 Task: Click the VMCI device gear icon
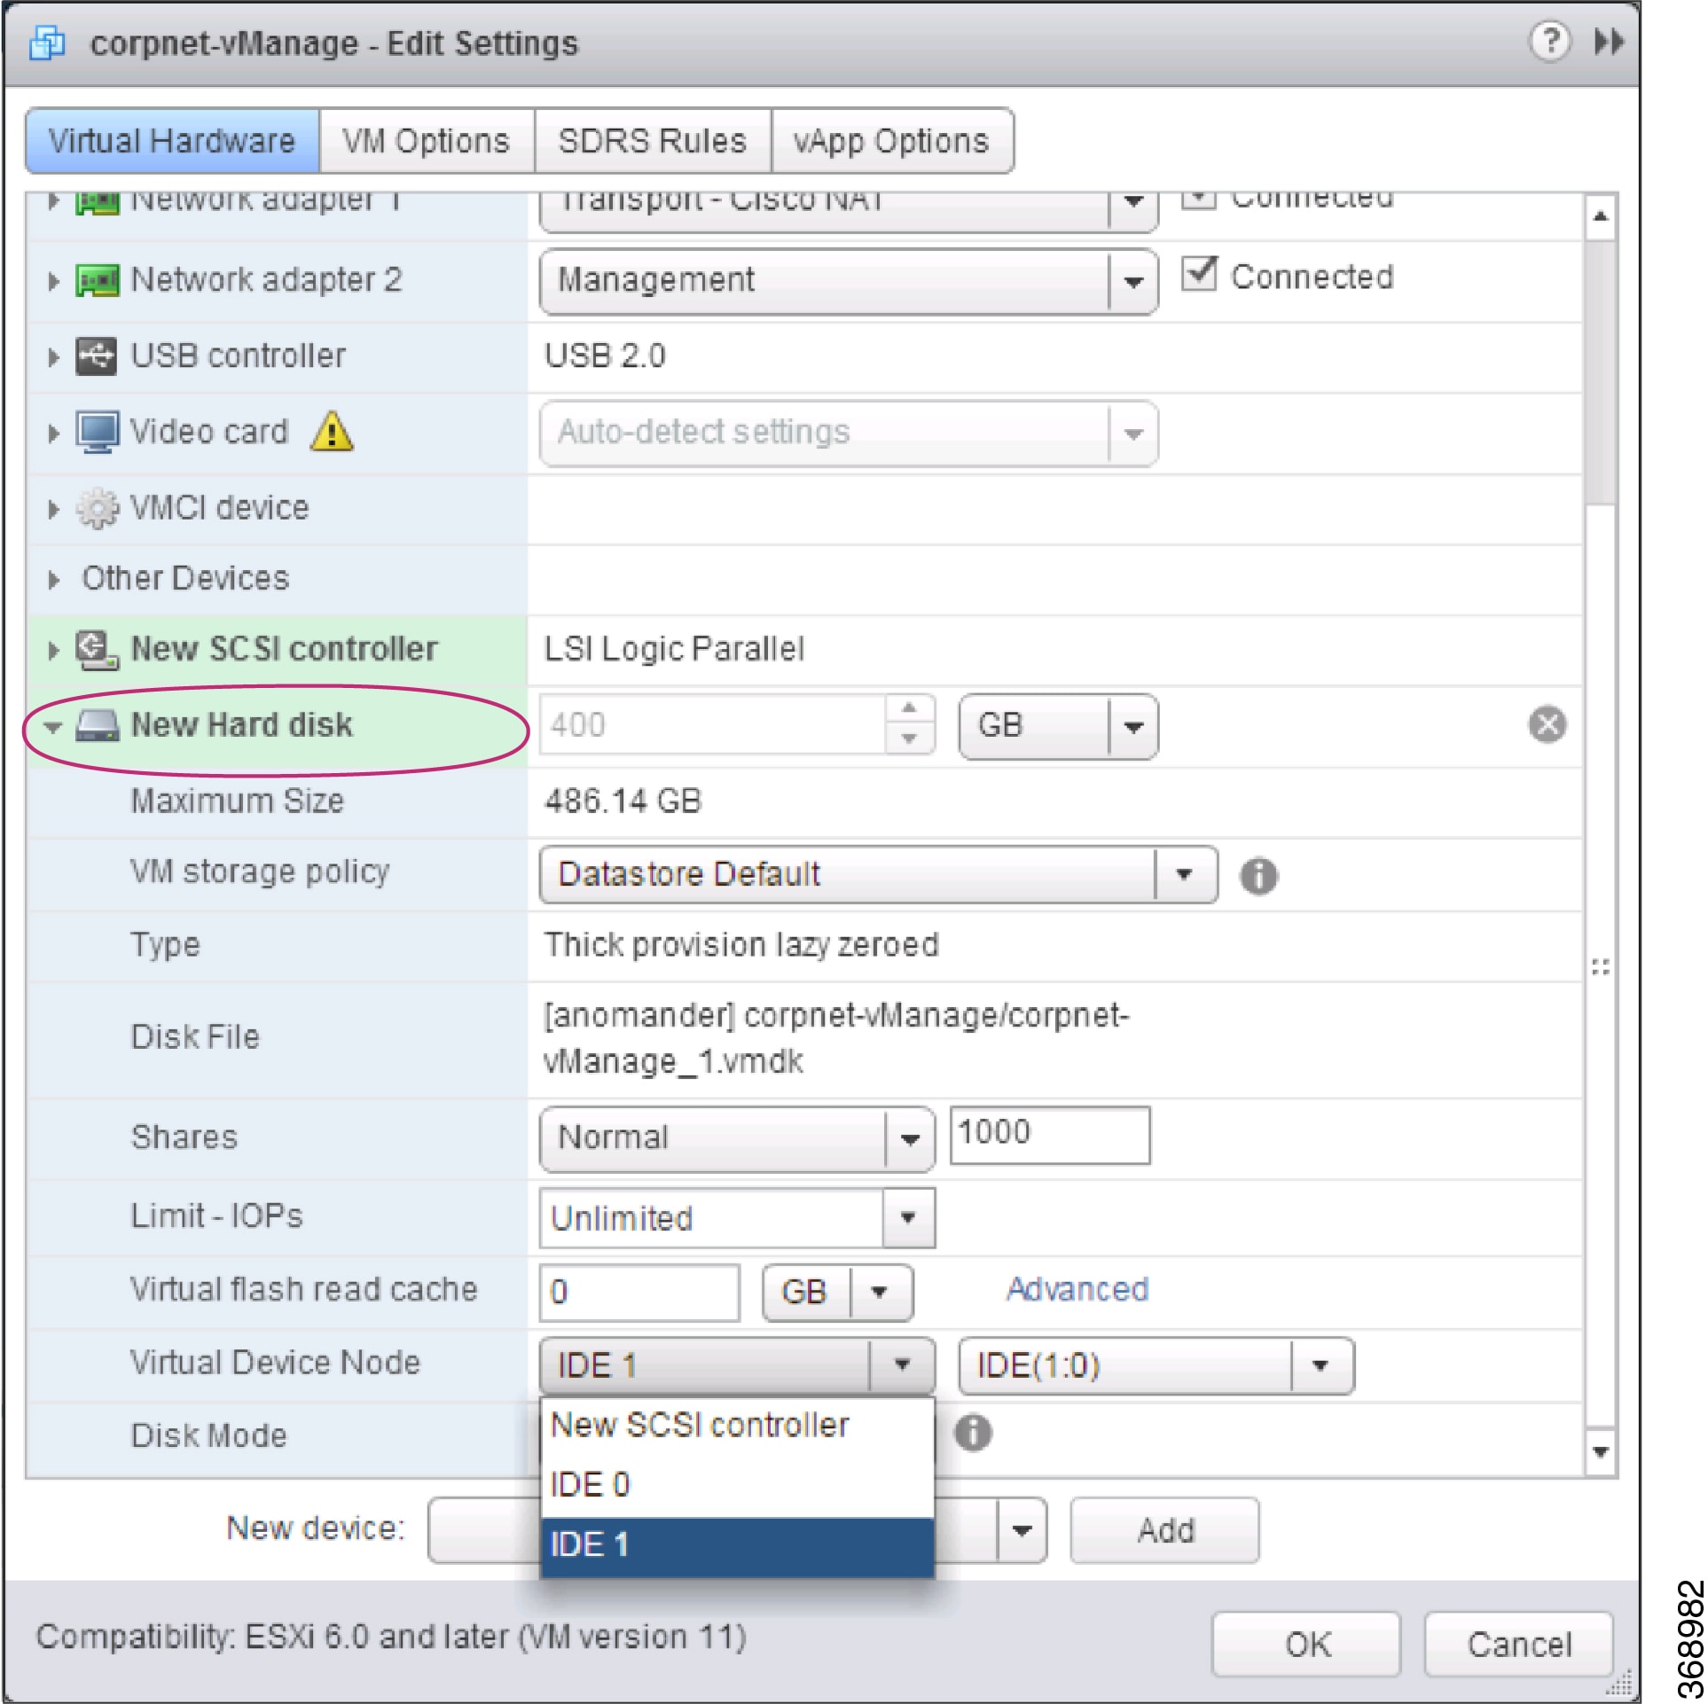point(98,508)
